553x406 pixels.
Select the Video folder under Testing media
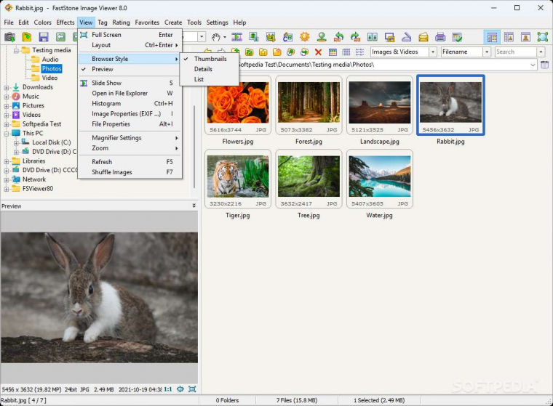click(49, 78)
